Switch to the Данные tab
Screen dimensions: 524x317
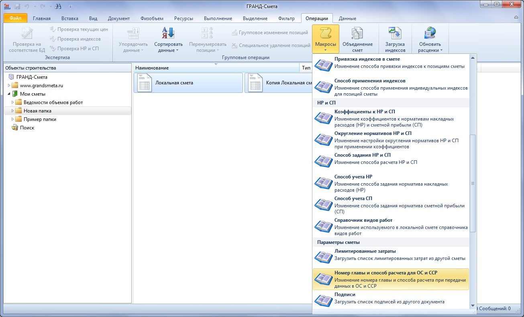347,18
